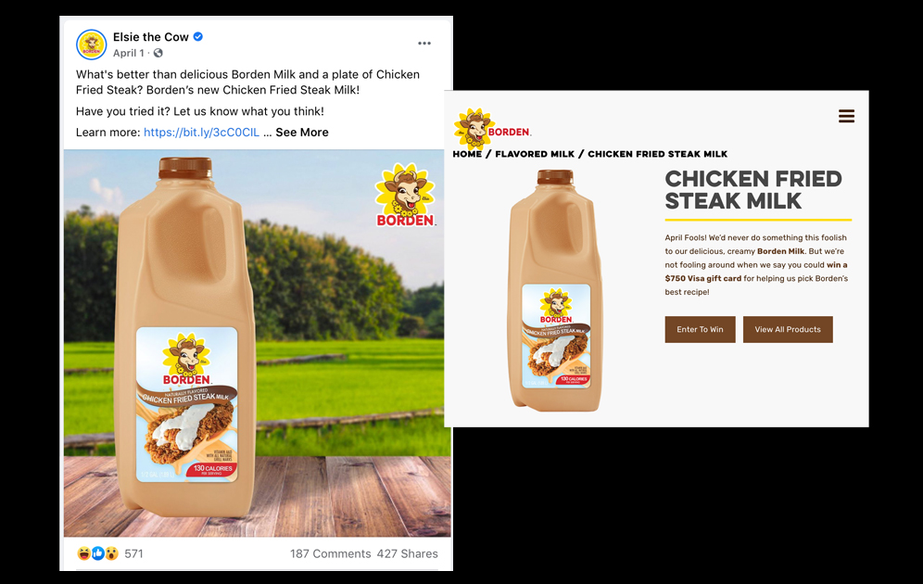Click the Enter To Win button
This screenshot has width=923, height=584.
(x=700, y=329)
